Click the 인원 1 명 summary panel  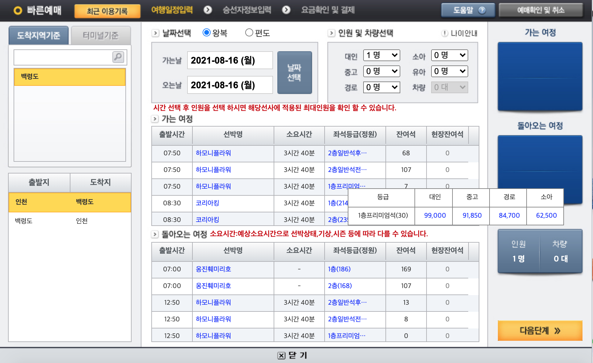[519, 251]
